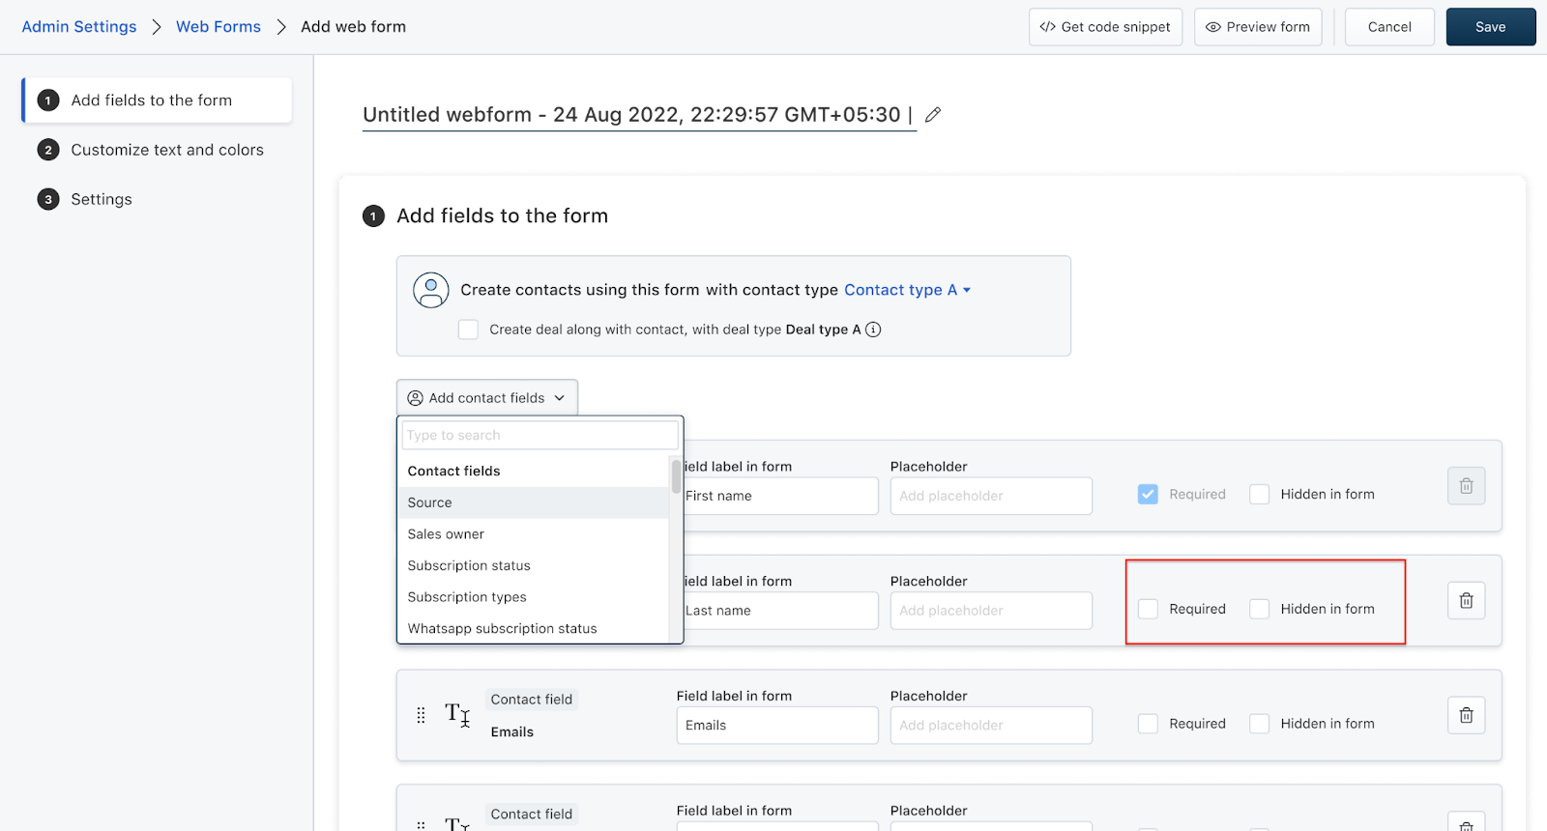This screenshot has width=1547, height=831.
Task: Click the First name field label input
Action: tap(779, 496)
